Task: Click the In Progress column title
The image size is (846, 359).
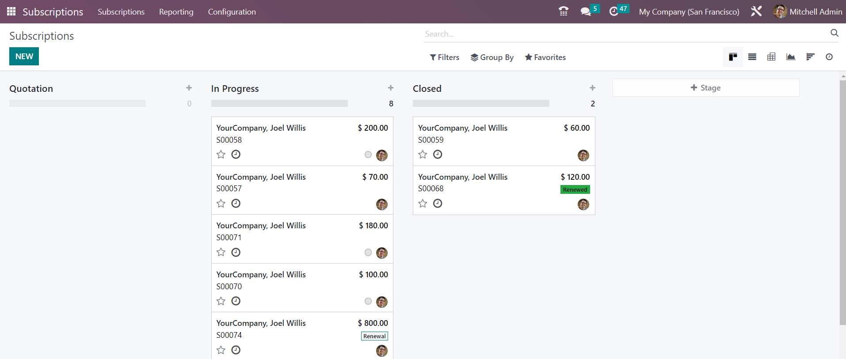Action: tap(235, 89)
